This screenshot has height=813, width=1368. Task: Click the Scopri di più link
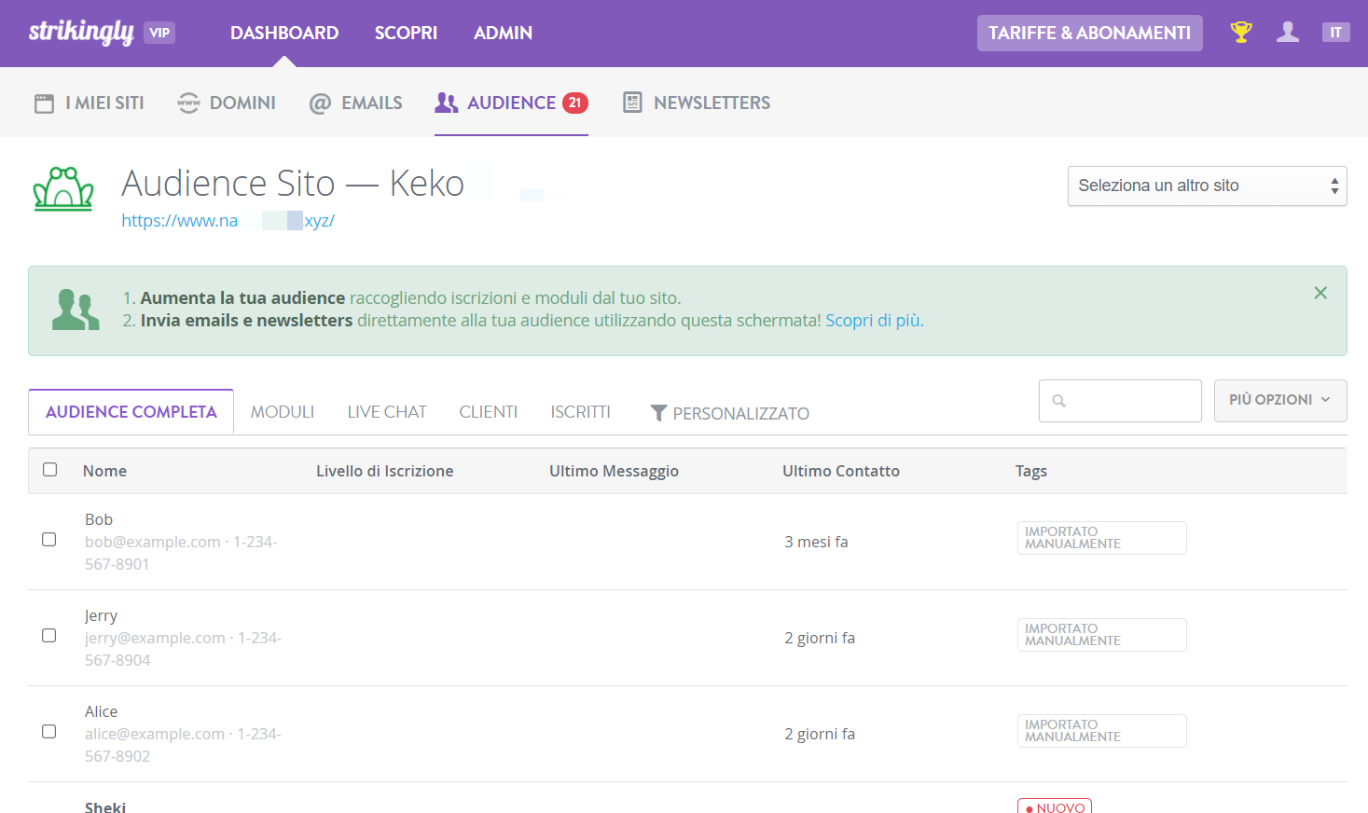(x=875, y=321)
